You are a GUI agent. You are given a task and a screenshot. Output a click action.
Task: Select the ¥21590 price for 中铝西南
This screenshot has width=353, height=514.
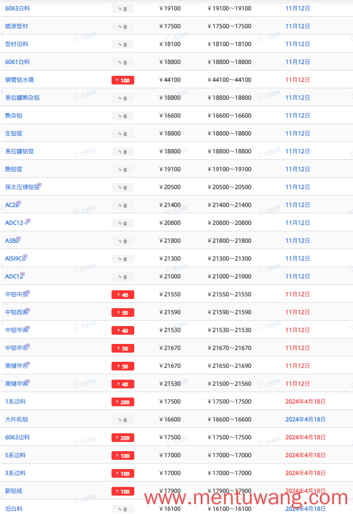point(170,312)
